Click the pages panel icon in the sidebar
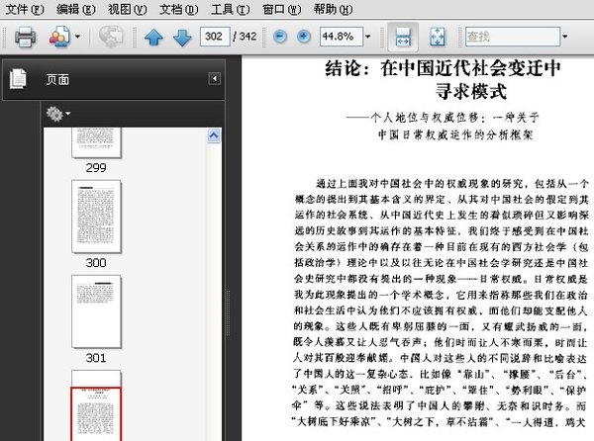The width and height of the screenshot is (594, 441). 17,79
